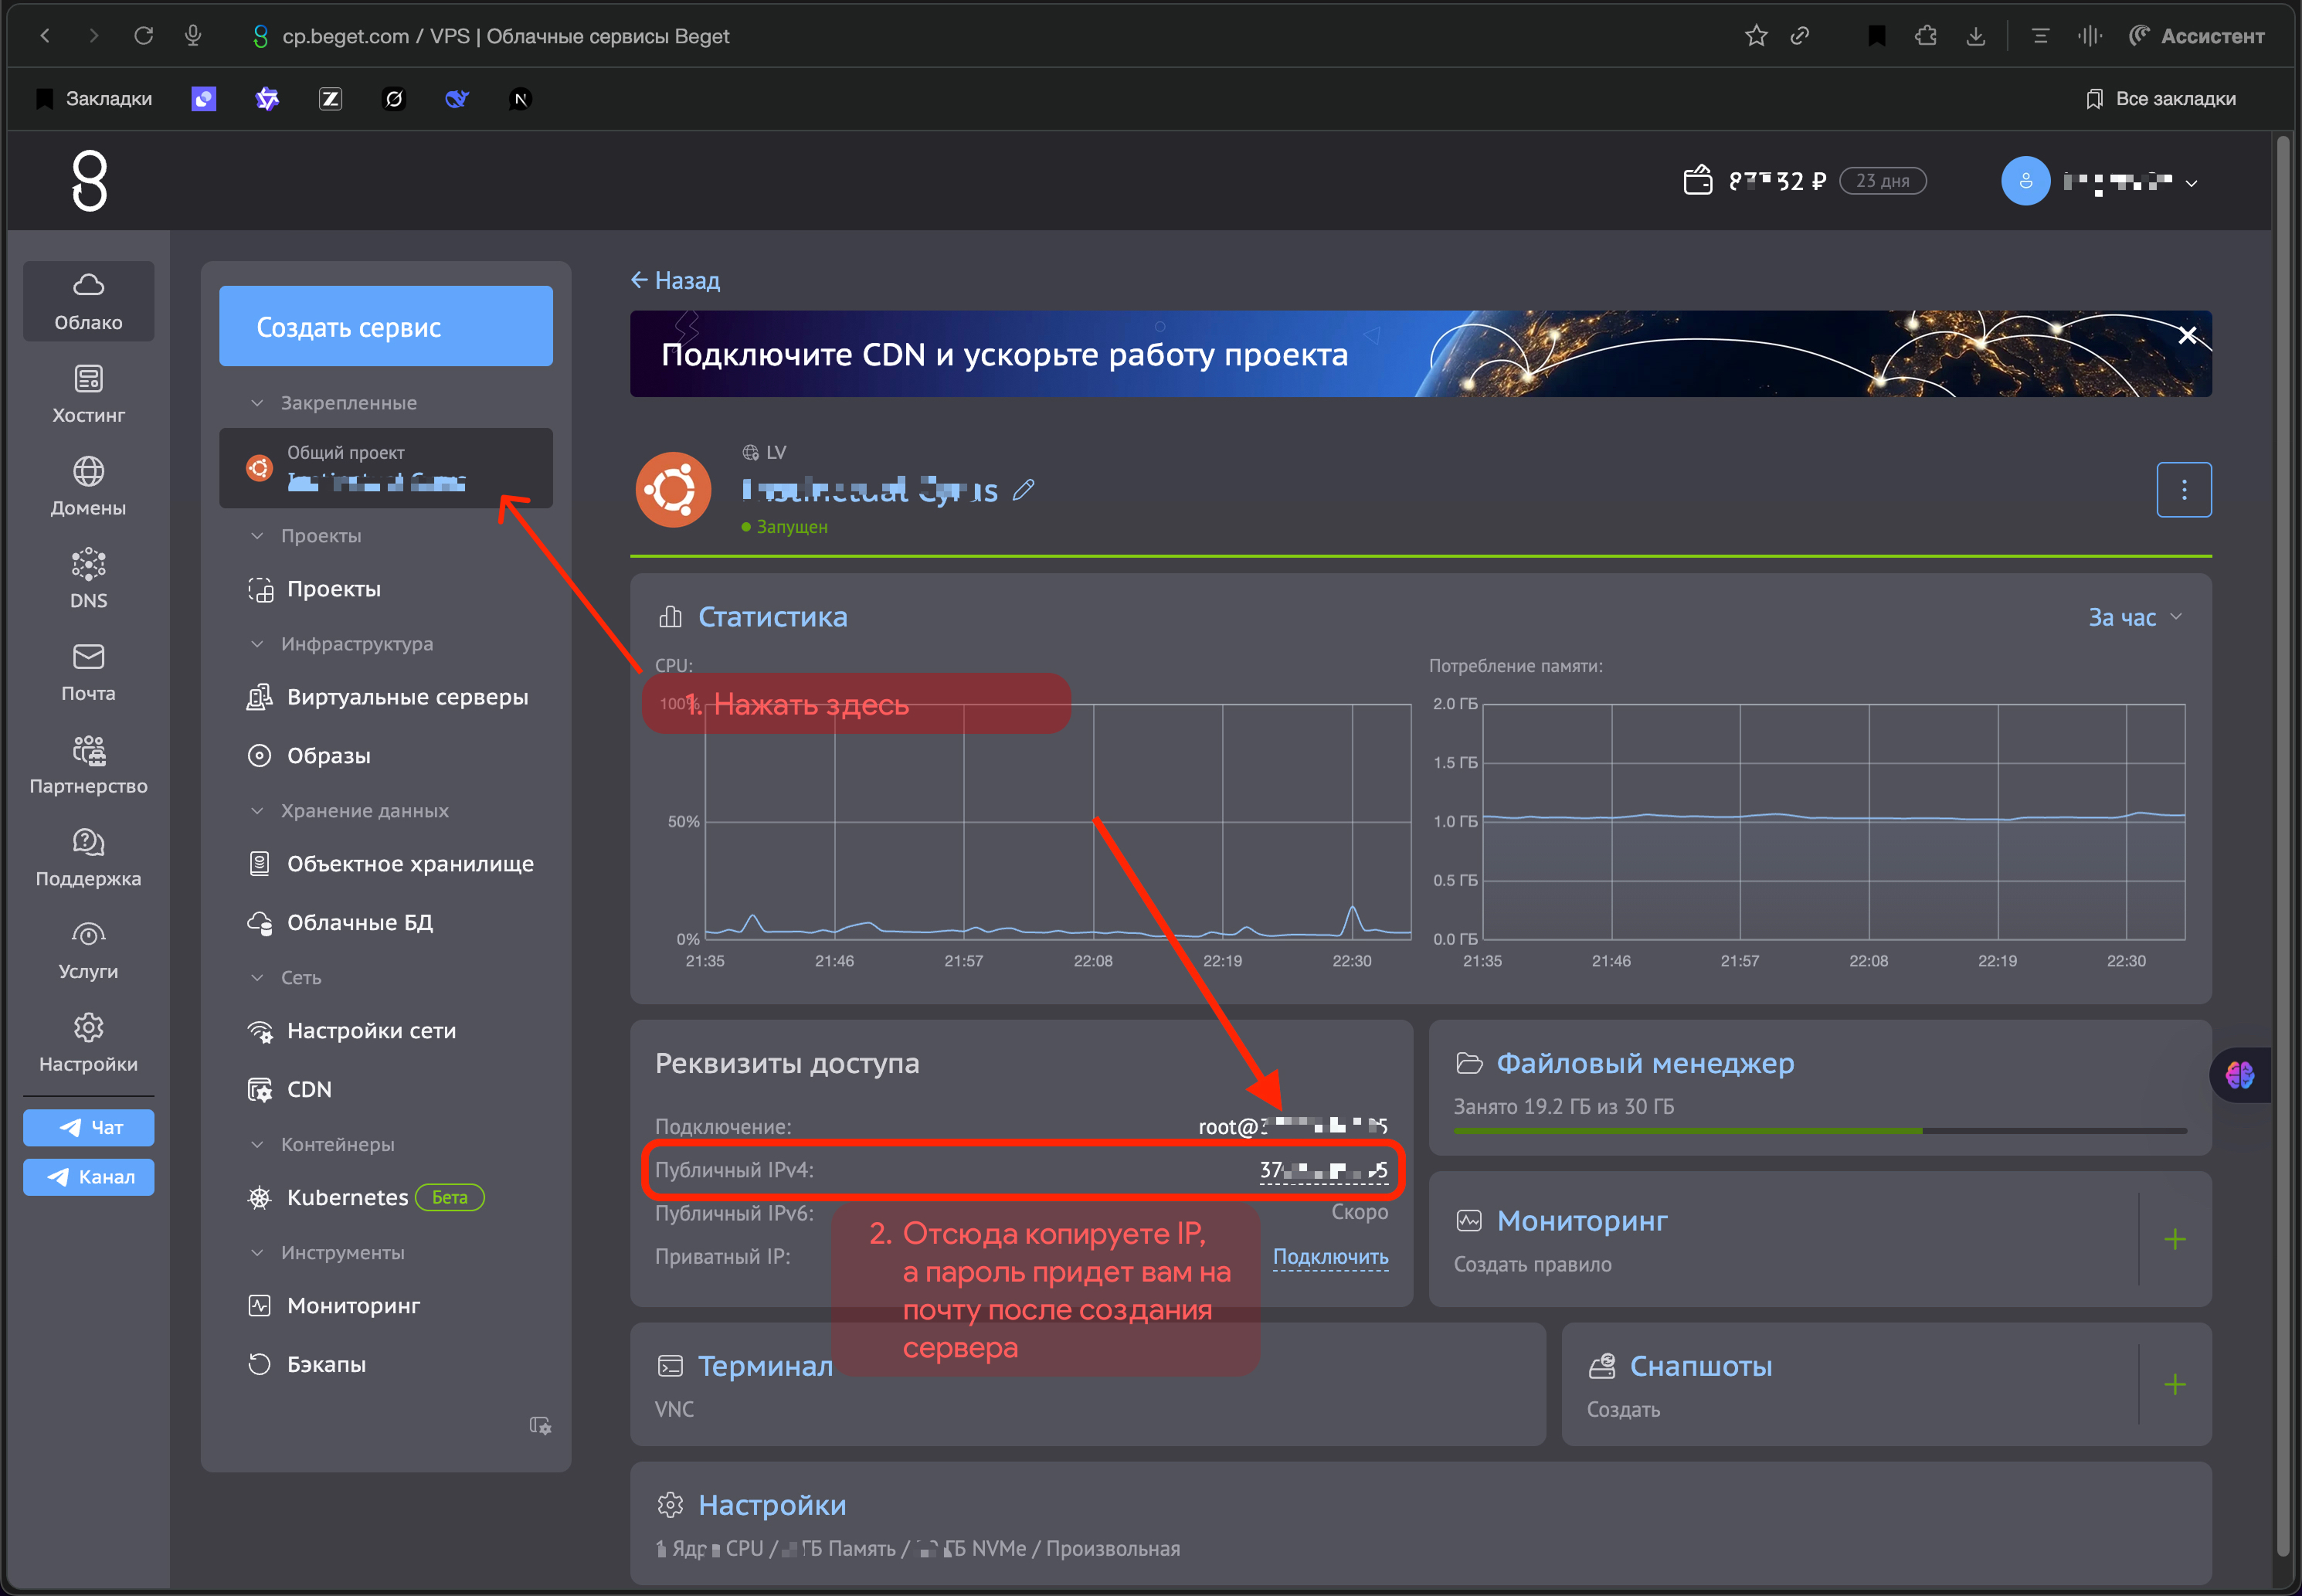
Task: Open the Почта section
Action: [x=88, y=672]
